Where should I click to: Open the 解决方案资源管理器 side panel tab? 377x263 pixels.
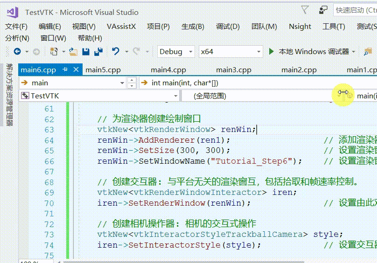point(9,95)
